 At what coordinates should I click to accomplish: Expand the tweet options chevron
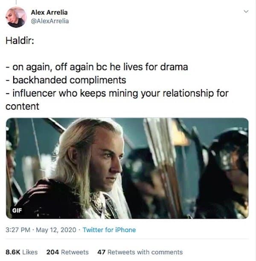click(246, 12)
